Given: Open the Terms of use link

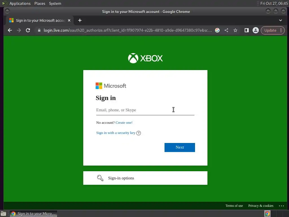Looking at the screenshot, I should pos(234,206).
